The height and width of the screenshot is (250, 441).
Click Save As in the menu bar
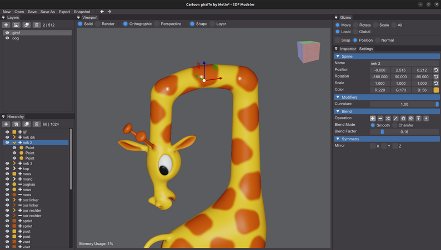[48, 12]
